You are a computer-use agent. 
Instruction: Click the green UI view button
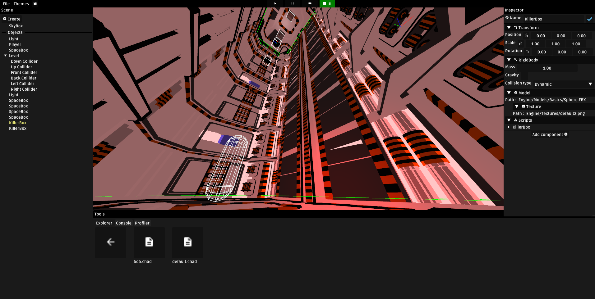(327, 4)
